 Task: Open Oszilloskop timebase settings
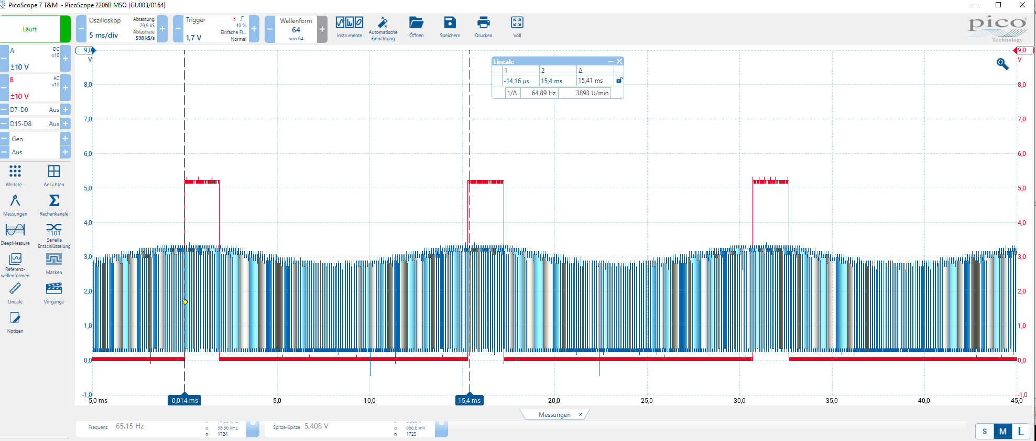(122, 29)
